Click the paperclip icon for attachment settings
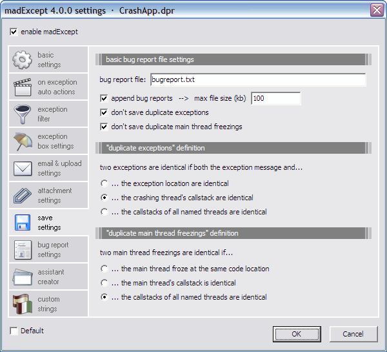 (23, 196)
